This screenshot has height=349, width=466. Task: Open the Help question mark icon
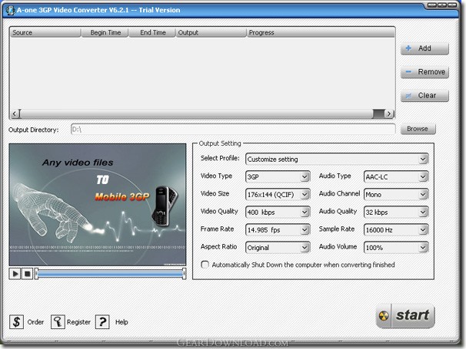102,321
